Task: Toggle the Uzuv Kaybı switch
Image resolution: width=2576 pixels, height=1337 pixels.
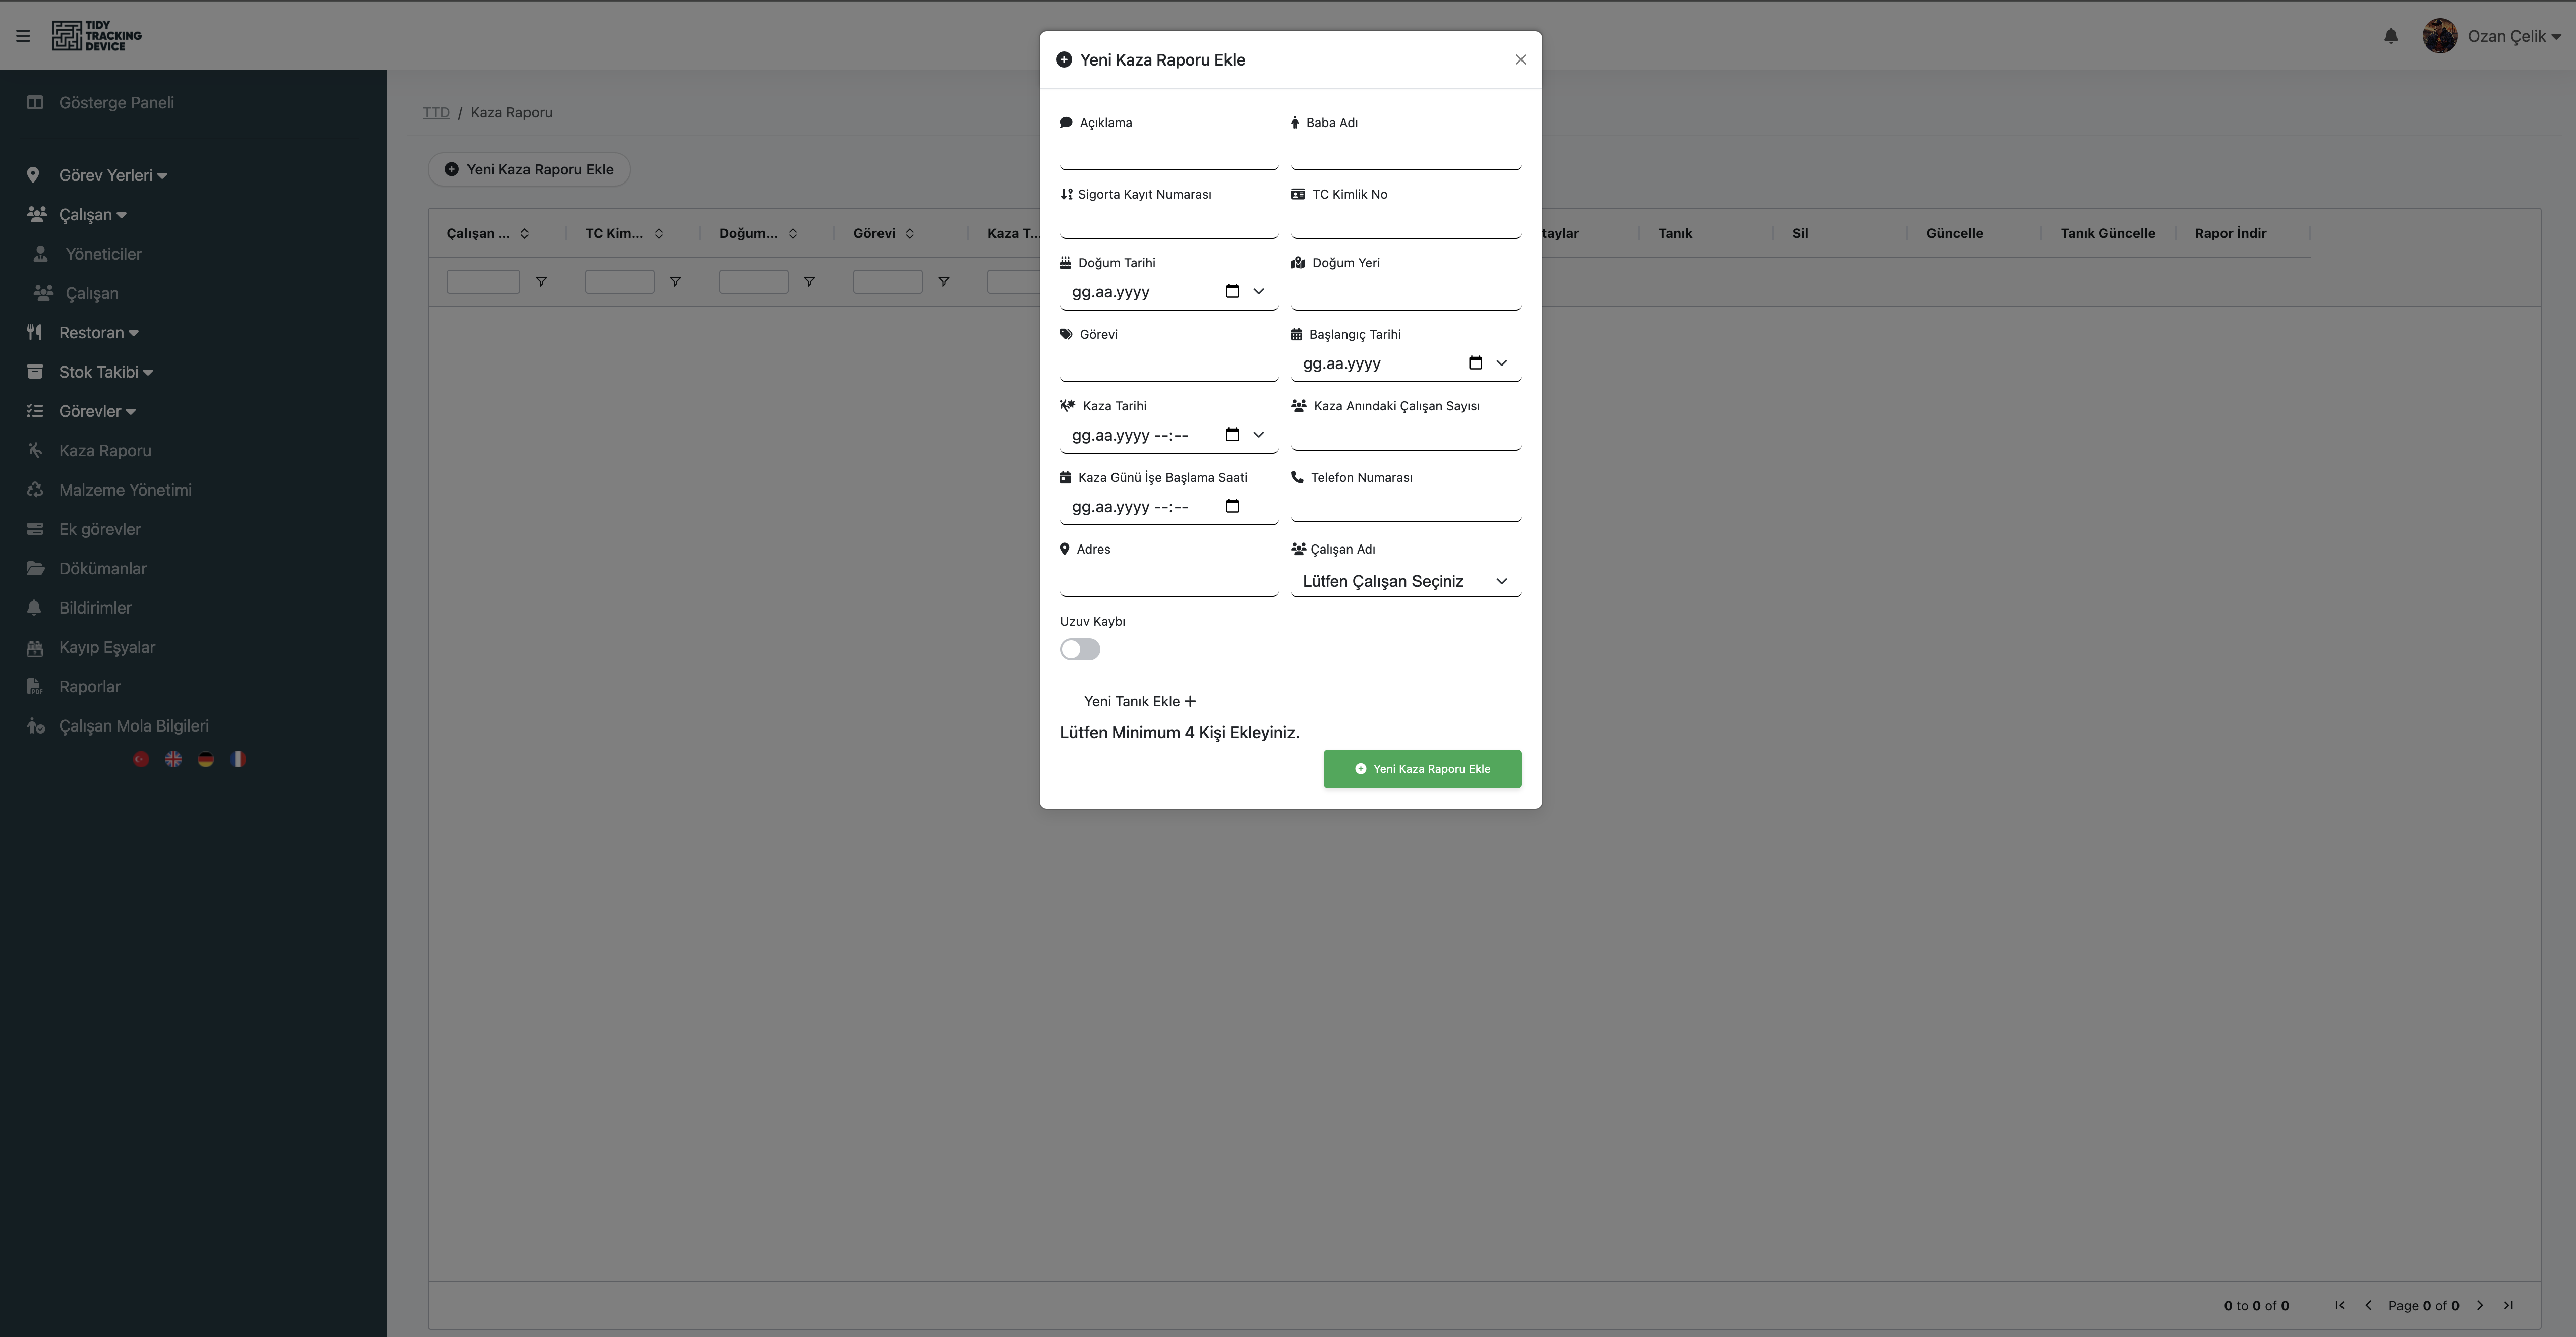Action: tap(1080, 650)
